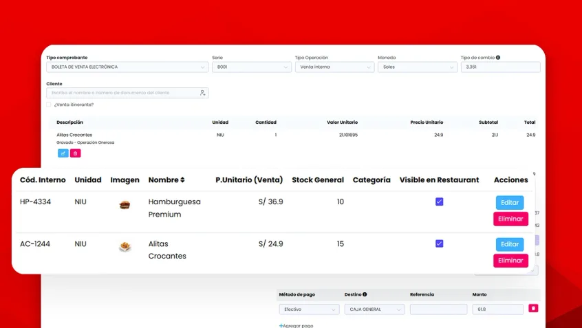
Task: Open the Método de pago Efectivo dropdown
Action: (309, 309)
